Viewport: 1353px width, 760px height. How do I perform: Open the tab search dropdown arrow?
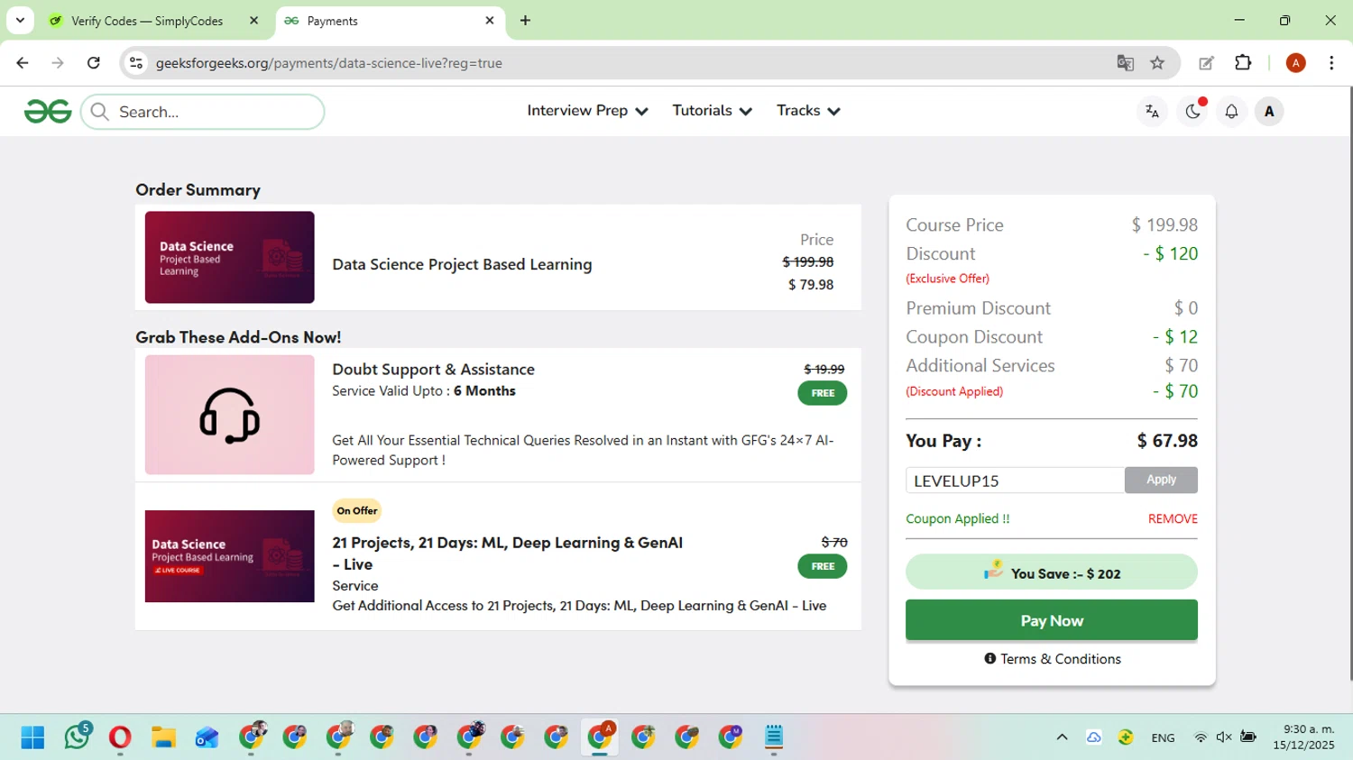point(20,20)
